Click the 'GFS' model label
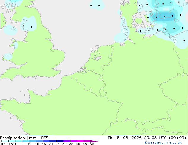Screen dimensions: 188x145 [44, 138]
